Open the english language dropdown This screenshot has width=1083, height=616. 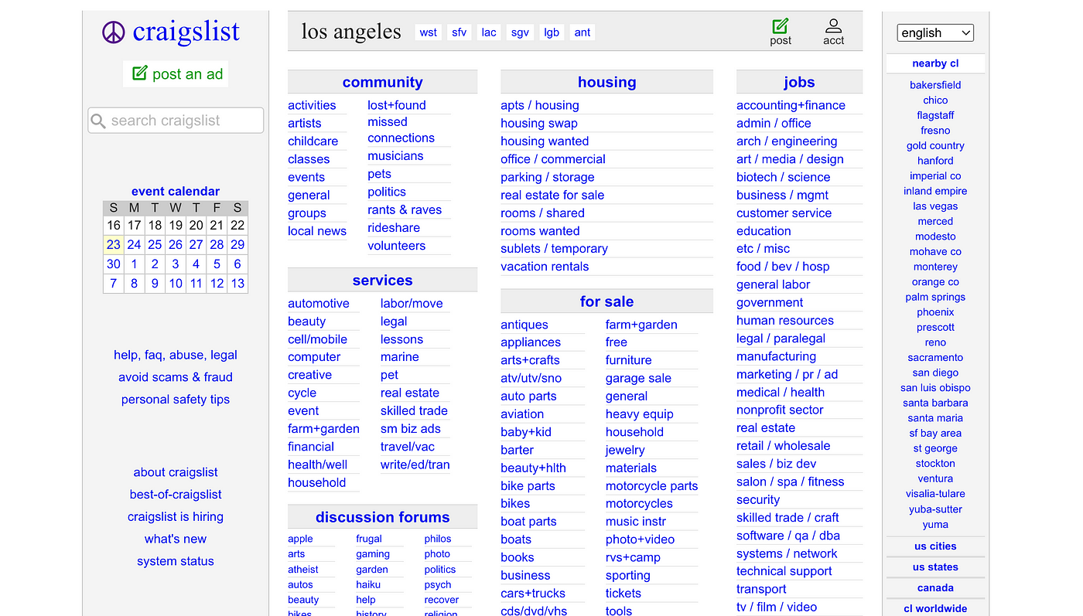(x=935, y=32)
